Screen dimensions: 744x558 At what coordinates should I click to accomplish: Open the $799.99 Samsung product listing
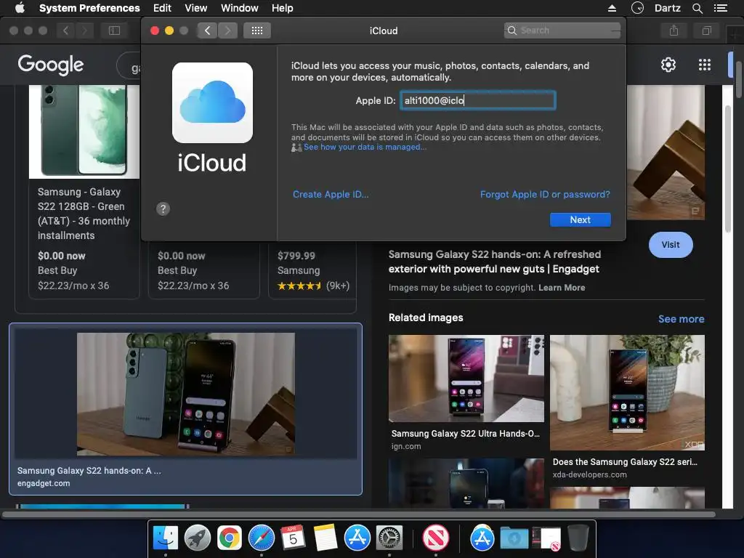pyautogui.click(x=312, y=270)
